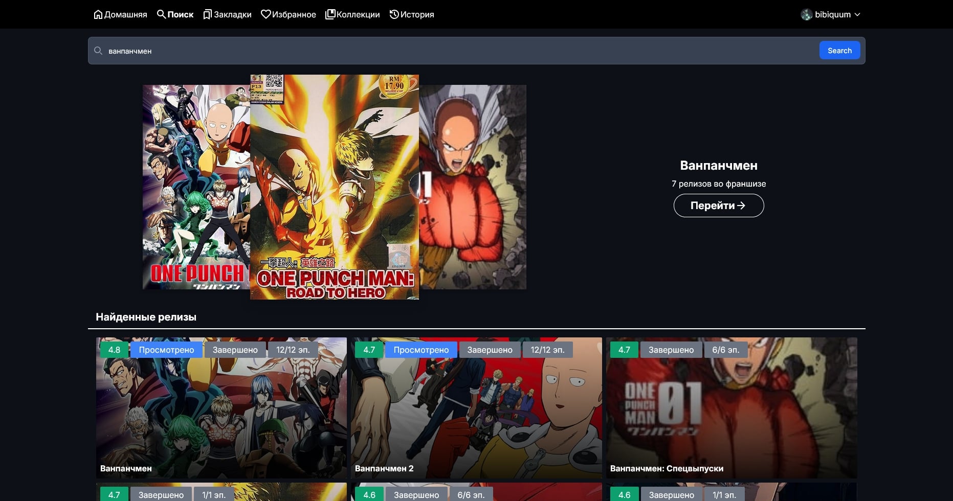Open the Road to Hero poster
This screenshot has height=501, width=953.
click(335, 187)
